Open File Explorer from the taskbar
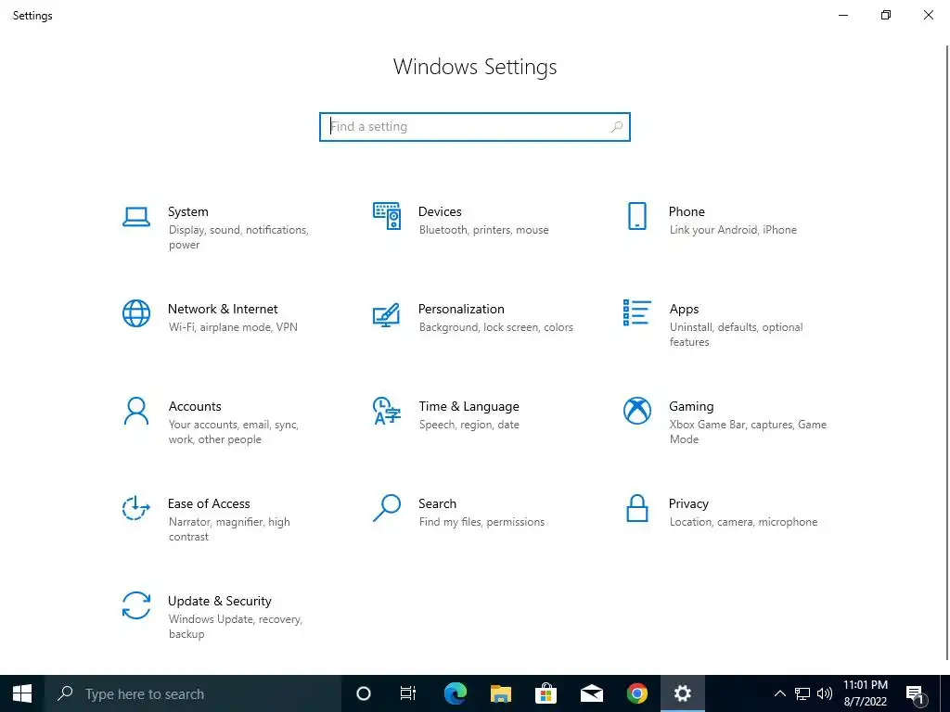The image size is (950, 712). point(500,693)
